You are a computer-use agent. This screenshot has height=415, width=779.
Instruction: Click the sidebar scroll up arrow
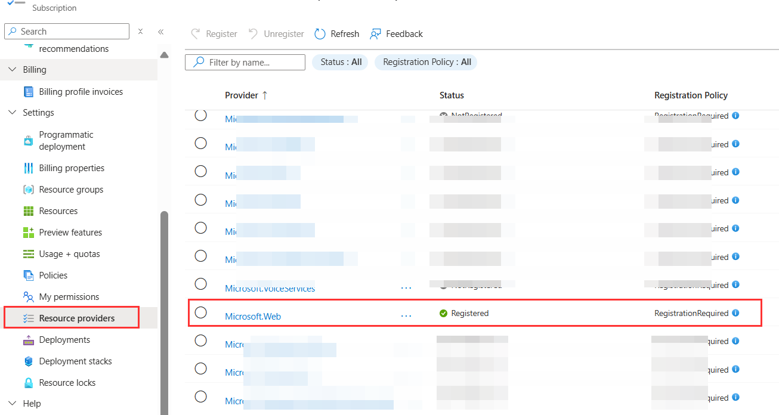point(165,55)
